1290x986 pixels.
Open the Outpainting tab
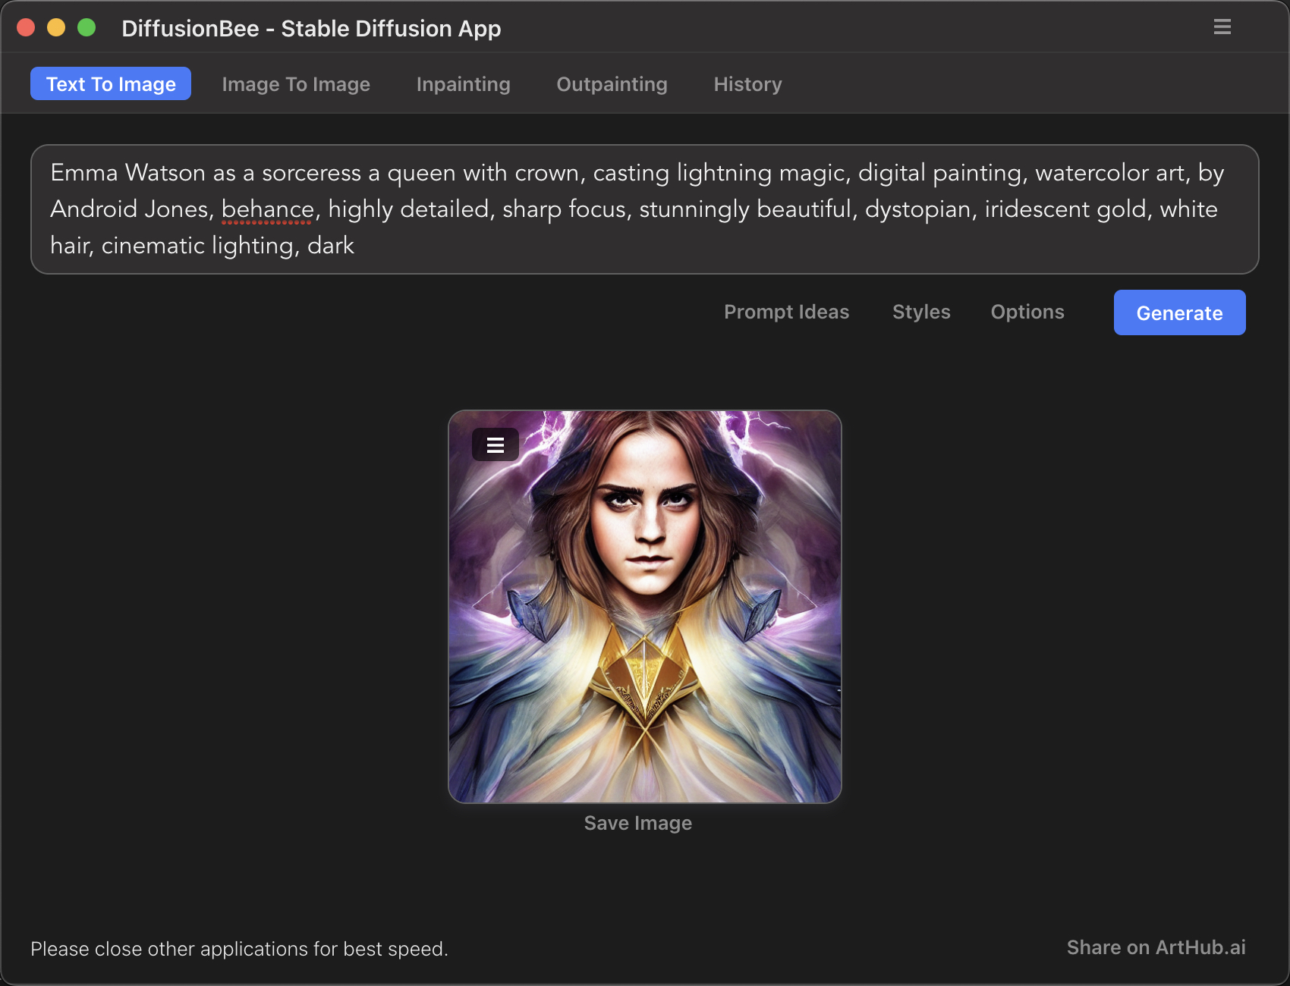tap(612, 84)
